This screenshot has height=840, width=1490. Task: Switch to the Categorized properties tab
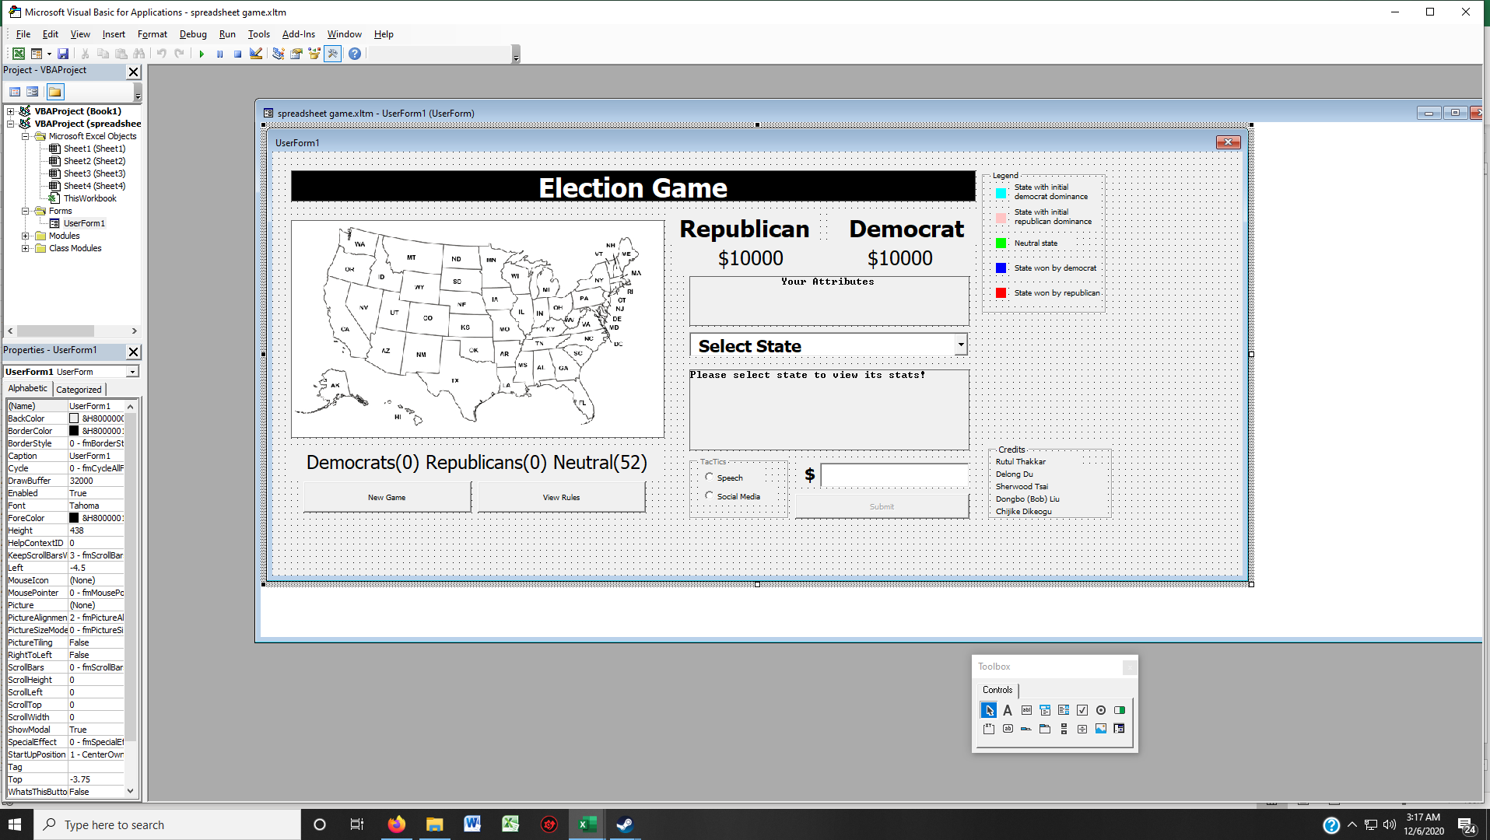tap(79, 389)
